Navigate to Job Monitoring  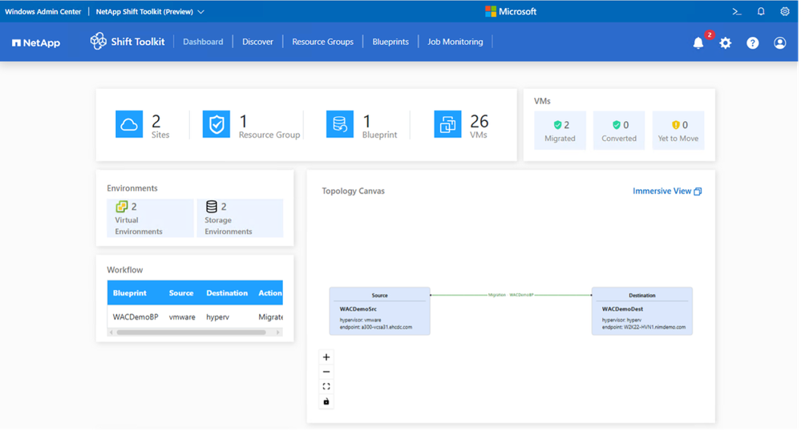click(x=455, y=42)
